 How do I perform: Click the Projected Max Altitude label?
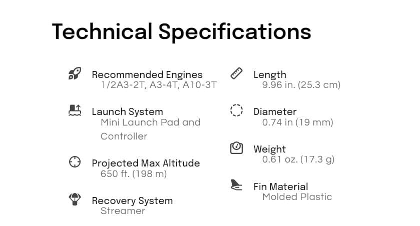[145, 163]
